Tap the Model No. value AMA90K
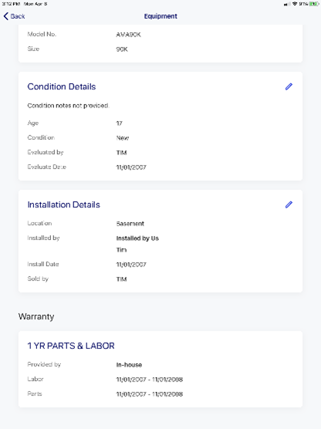 [x=128, y=35]
